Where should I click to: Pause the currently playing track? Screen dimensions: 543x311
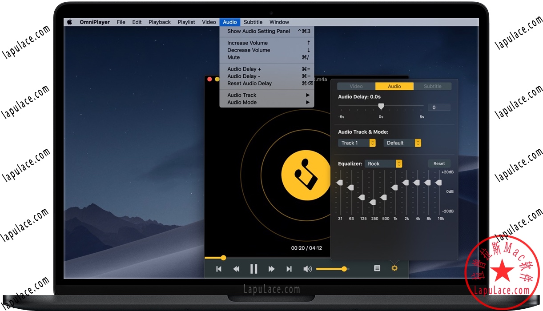pos(254,268)
